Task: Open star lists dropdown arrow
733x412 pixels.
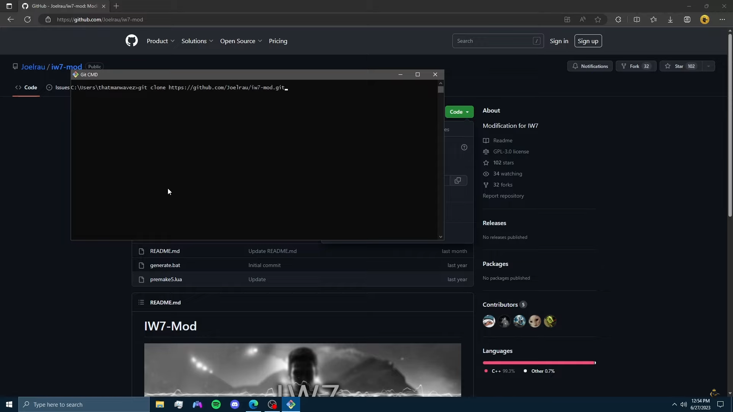Action: coord(709,66)
